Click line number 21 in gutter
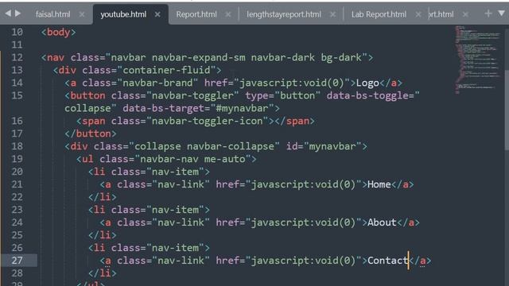Screen dimensions: 509x286 [17, 184]
